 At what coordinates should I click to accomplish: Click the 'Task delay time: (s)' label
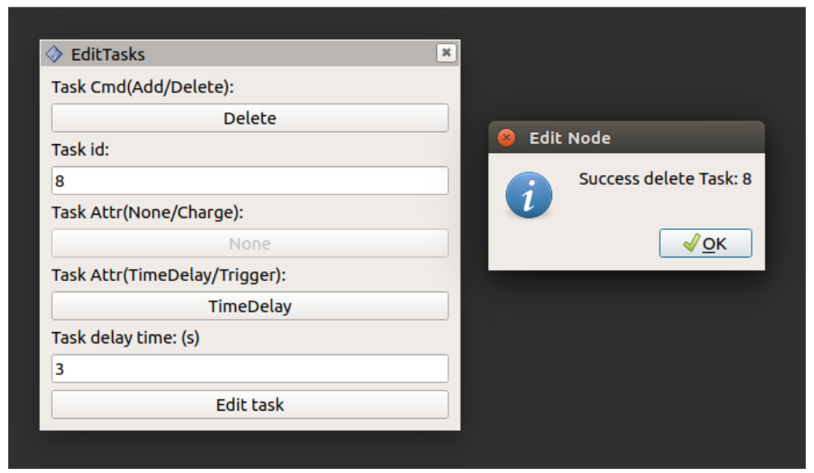coord(126,338)
